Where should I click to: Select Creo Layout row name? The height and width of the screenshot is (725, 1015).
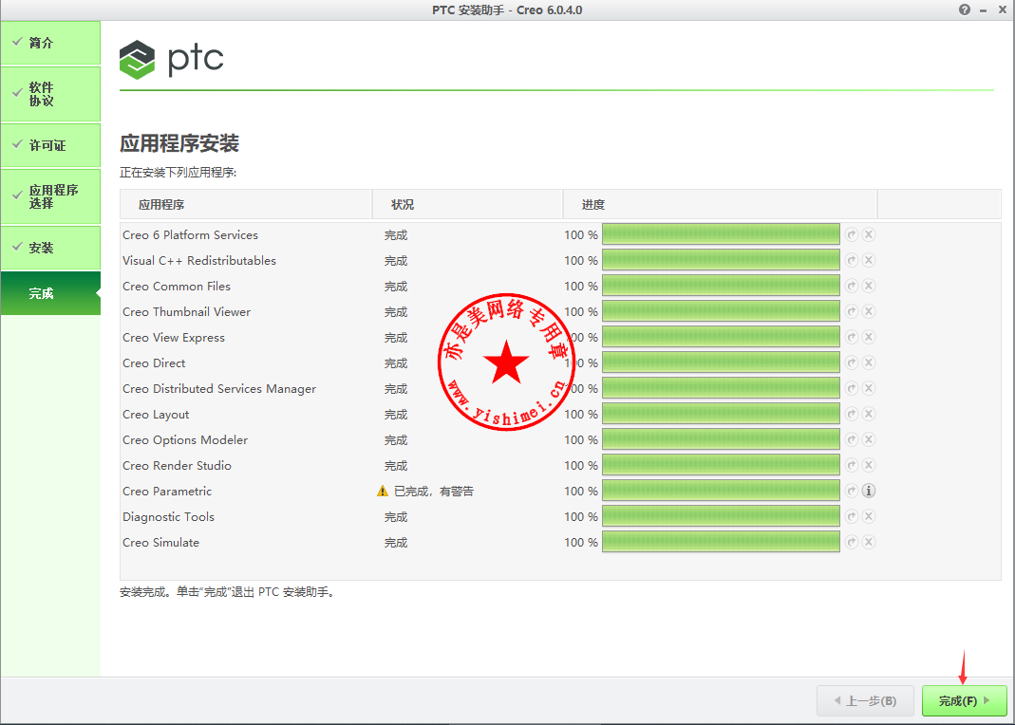pyautogui.click(x=156, y=415)
